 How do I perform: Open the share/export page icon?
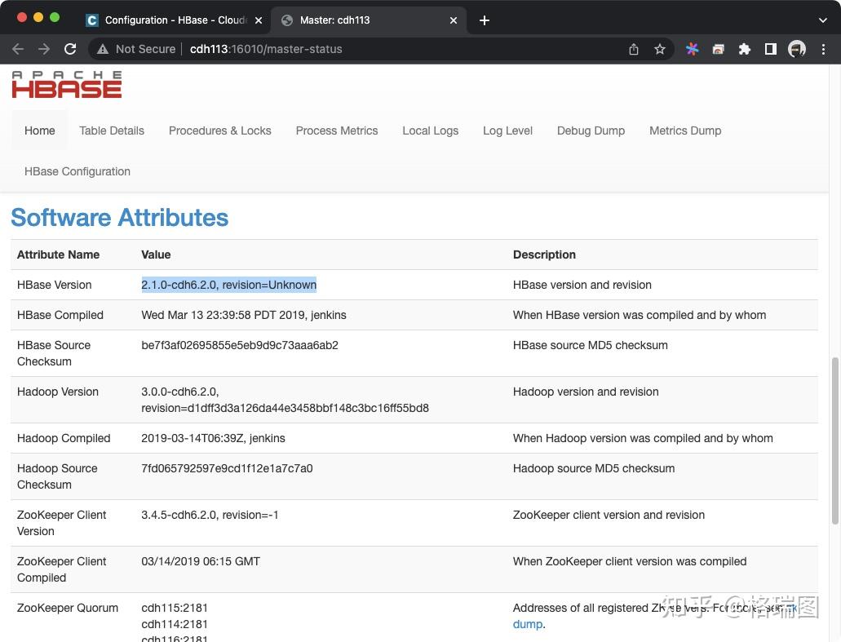[x=634, y=49]
